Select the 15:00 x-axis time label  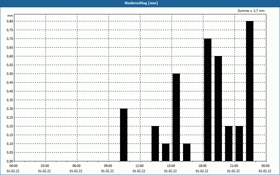171,166
